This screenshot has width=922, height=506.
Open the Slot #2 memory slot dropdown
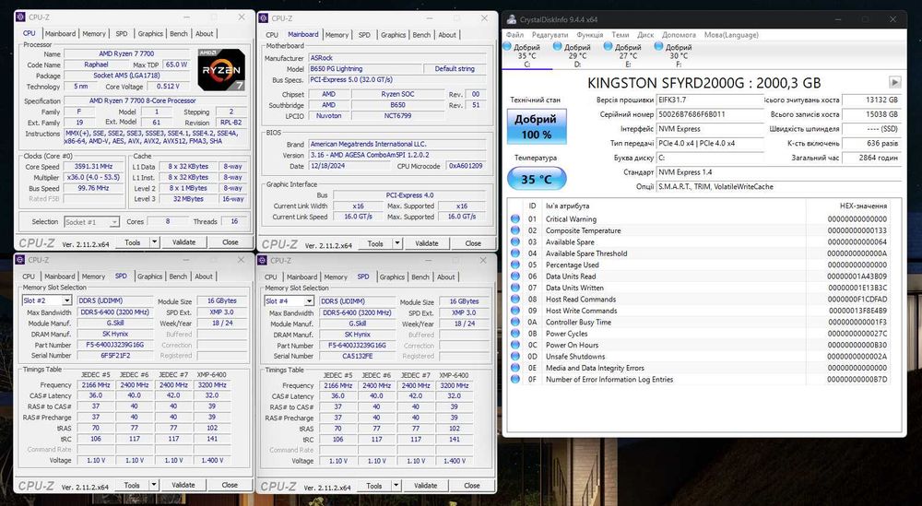pyautogui.click(x=66, y=300)
